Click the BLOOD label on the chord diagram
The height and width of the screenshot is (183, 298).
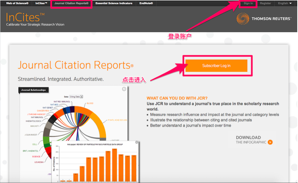[x=90, y=103]
